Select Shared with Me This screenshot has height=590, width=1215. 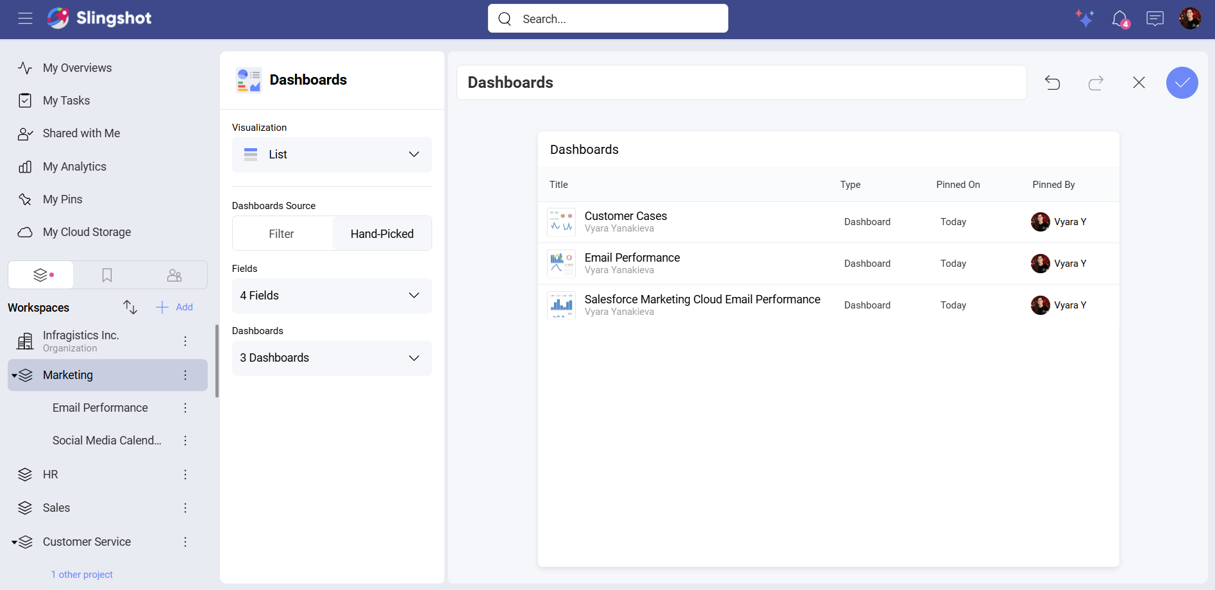point(81,133)
